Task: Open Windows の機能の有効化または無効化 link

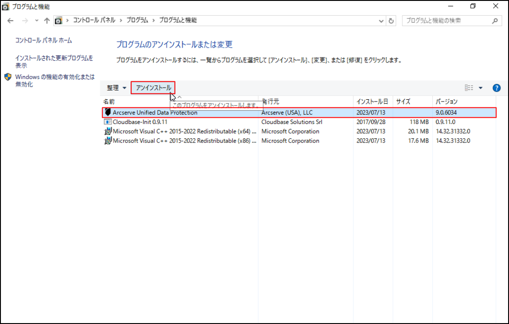Action: (x=55, y=81)
